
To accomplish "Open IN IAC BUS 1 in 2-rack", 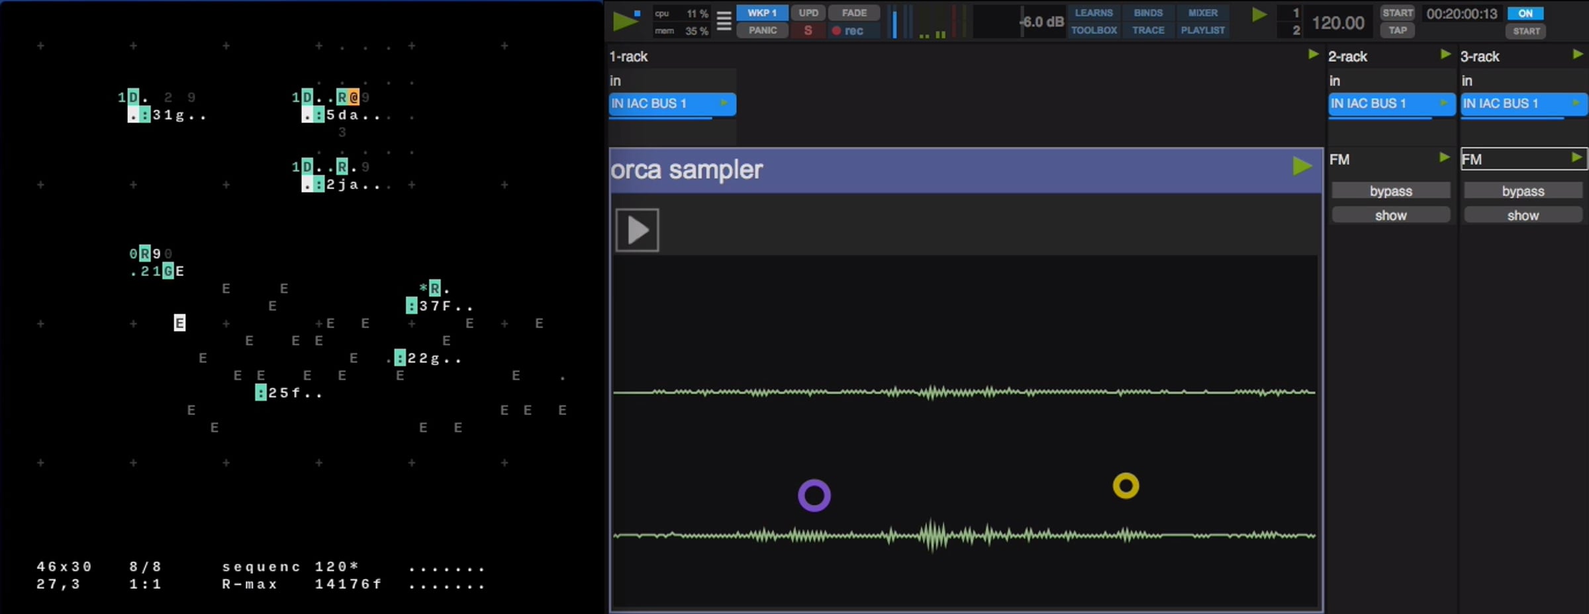I will (x=1391, y=104).
